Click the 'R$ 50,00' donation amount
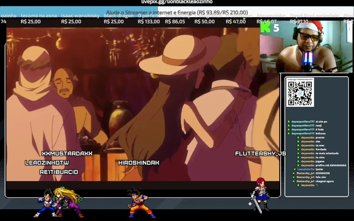 click(x=205, y=22)
